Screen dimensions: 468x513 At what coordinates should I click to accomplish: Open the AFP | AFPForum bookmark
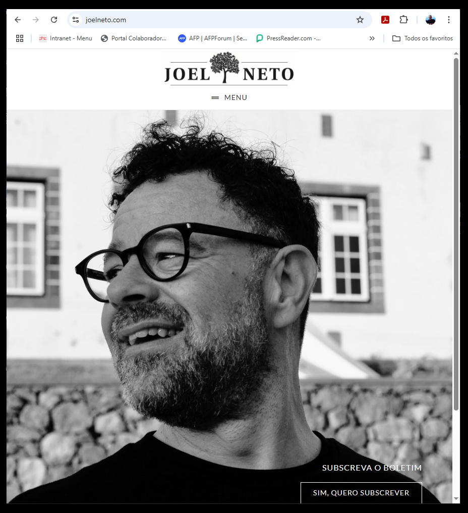[212, 38]
